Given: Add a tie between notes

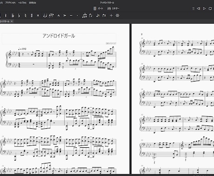Looking at the screenshot, I should point(45,15).
